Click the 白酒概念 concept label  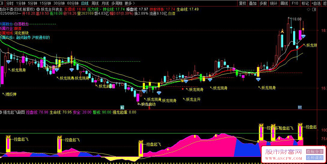point(21,24)
